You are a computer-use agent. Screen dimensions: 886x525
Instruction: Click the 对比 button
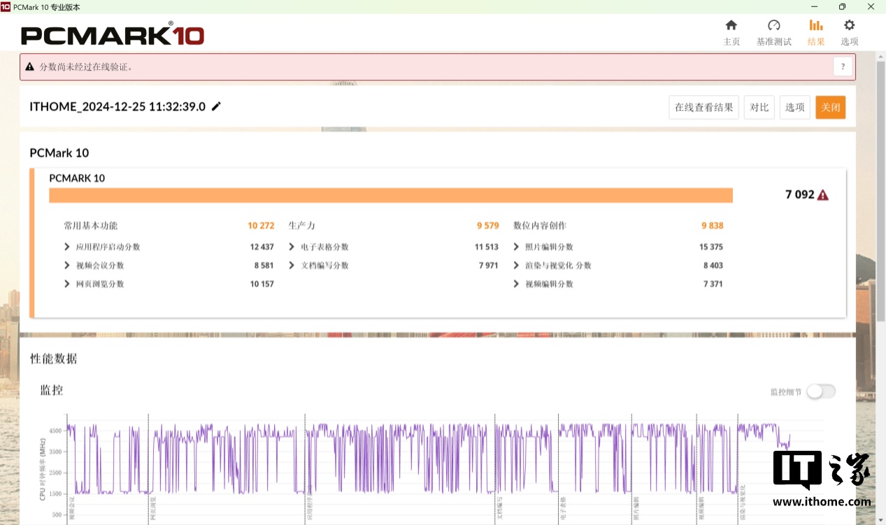tap(759, 107)
